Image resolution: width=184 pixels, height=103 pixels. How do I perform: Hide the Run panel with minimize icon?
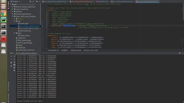183,53
